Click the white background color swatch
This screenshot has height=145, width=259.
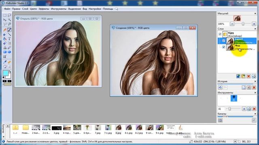pos(9,77)
